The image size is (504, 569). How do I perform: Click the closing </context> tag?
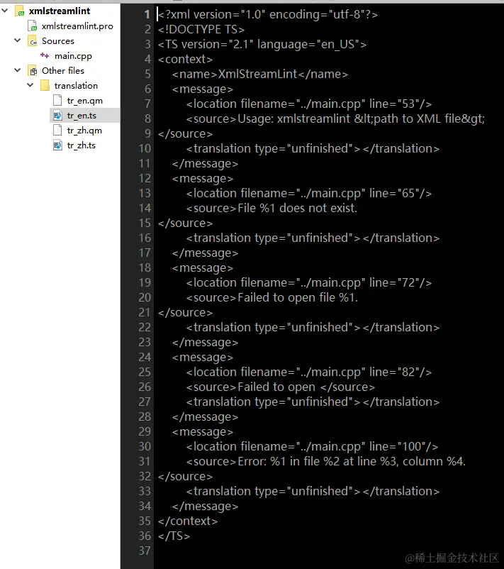pos(188,521)
